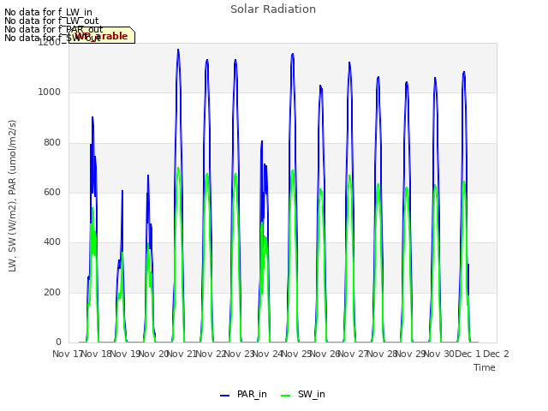
Task: Click the Solar Radiation chart title
Action: tap(273, 9)
